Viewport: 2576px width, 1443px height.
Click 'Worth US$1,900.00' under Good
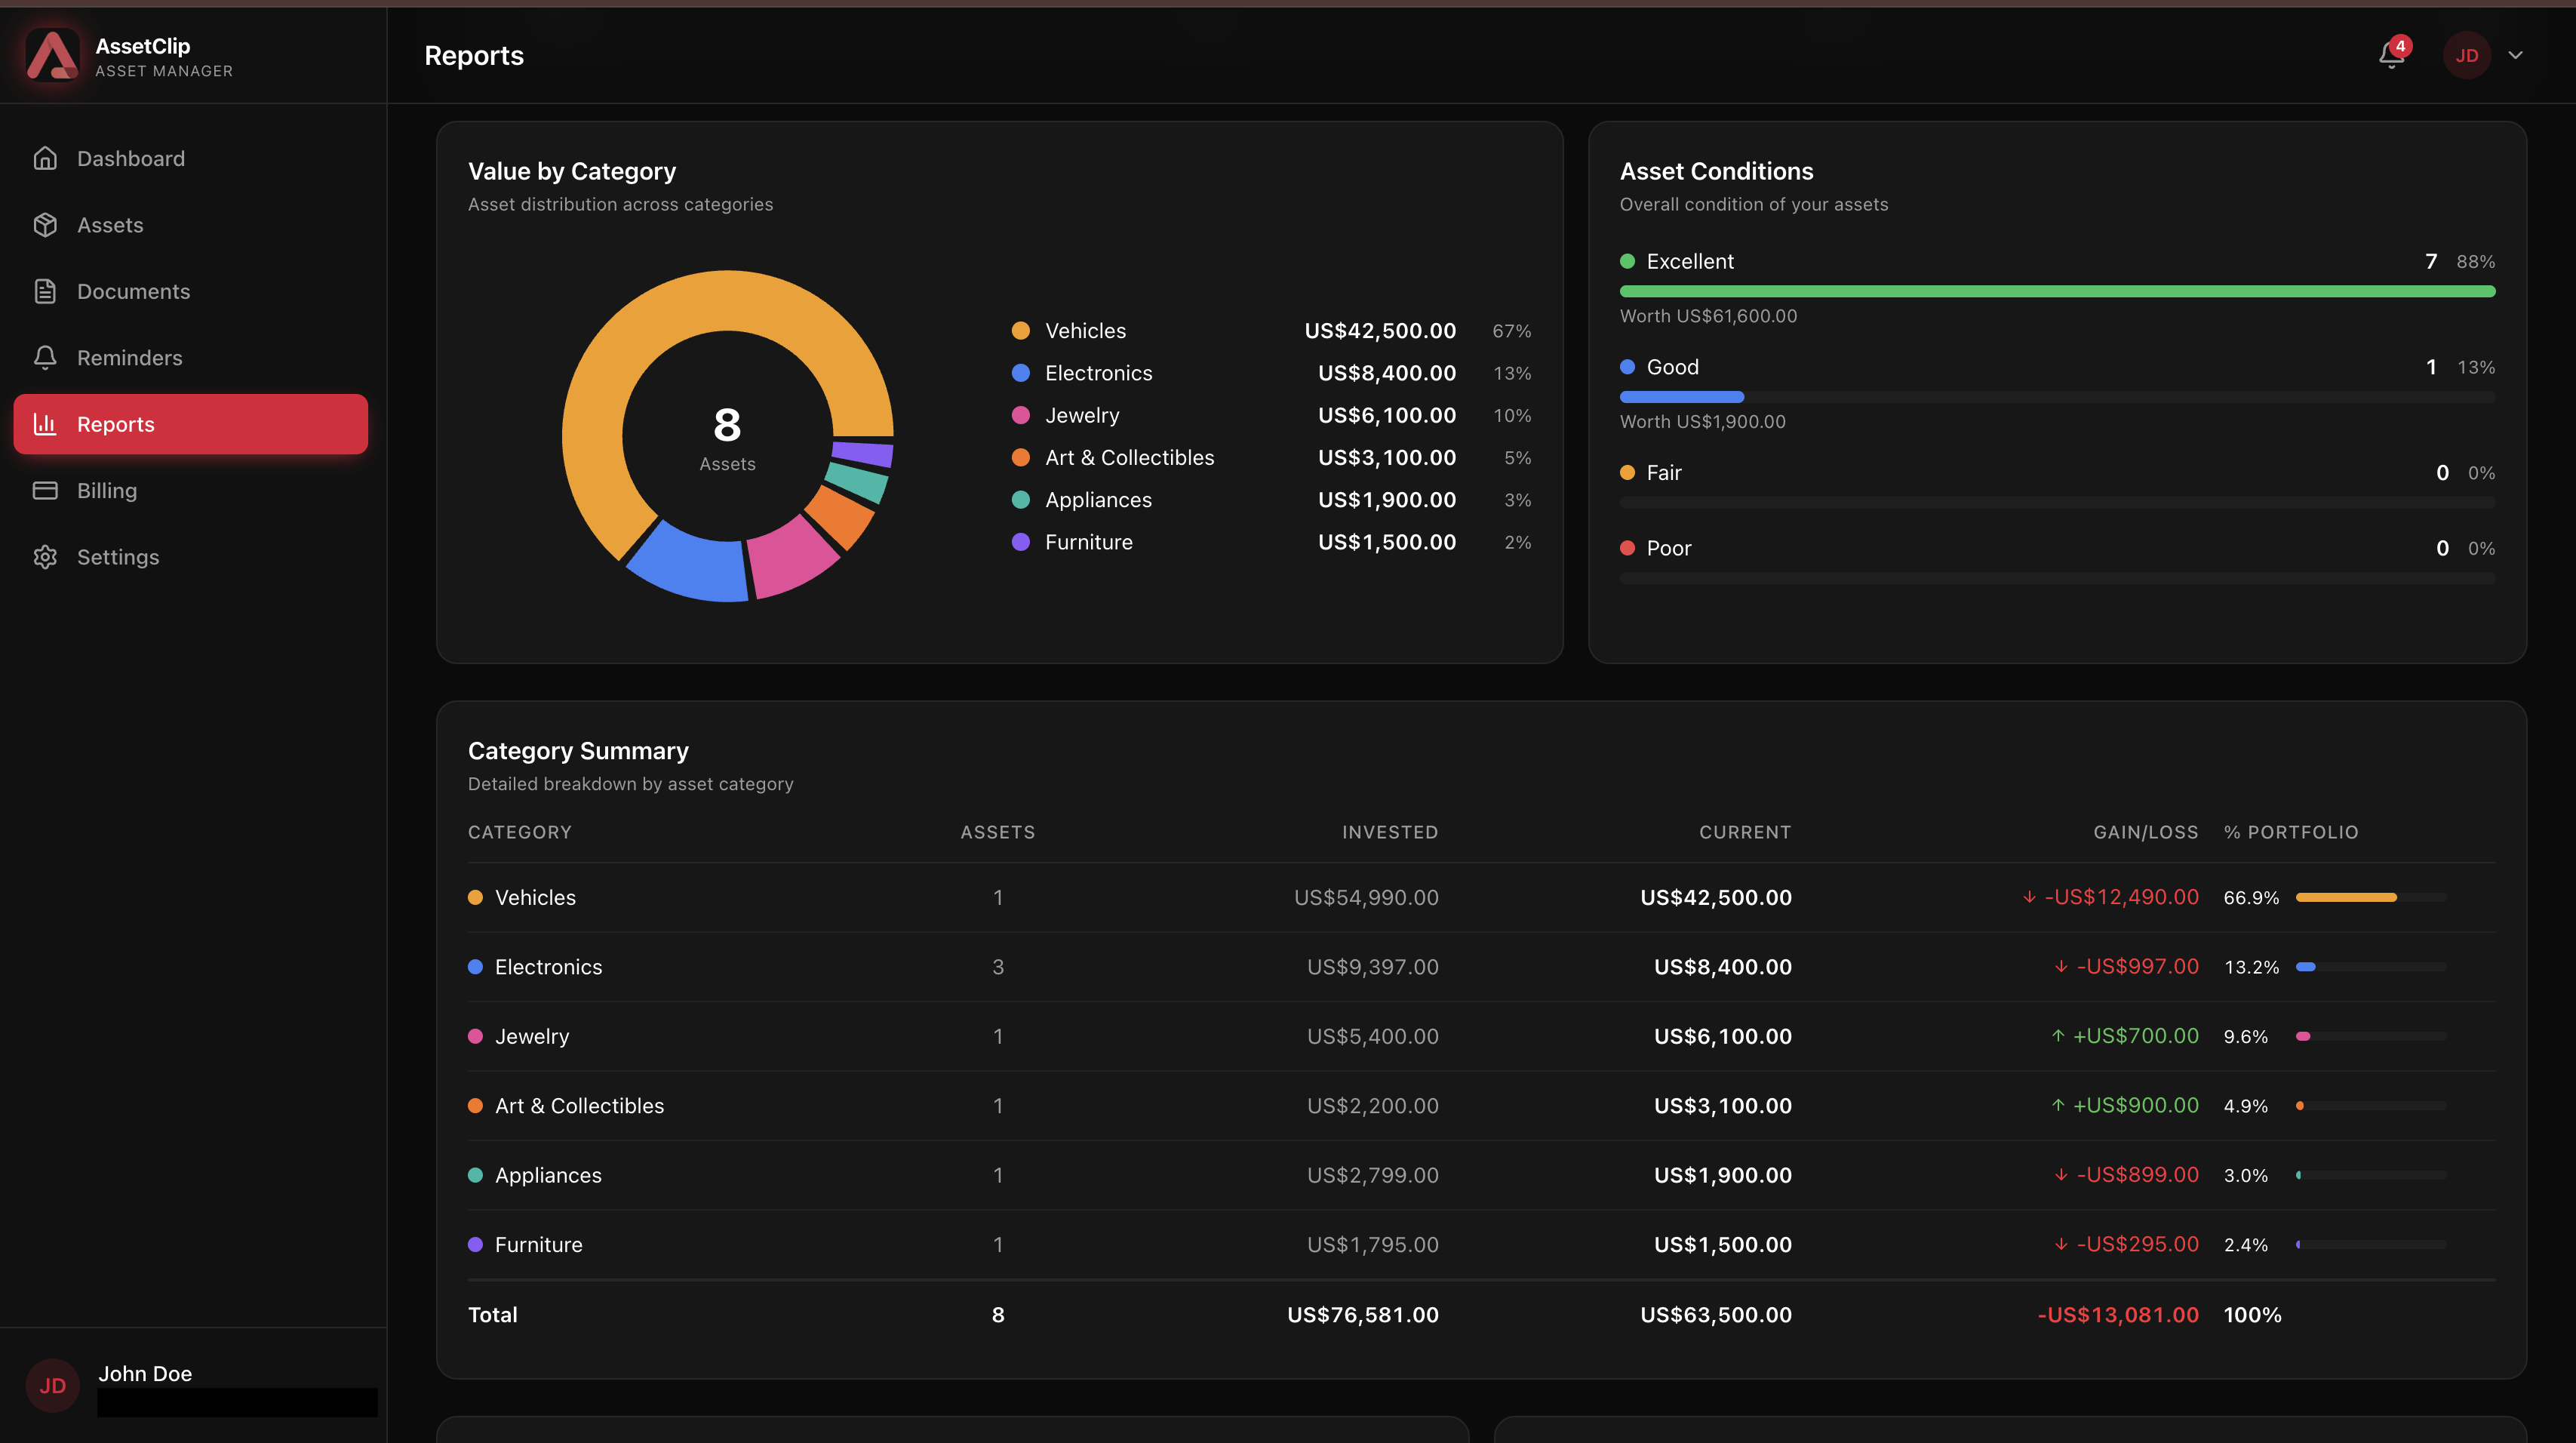coord(1702,422)
